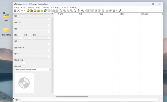
Task: Click the Remove tag X icon
Action: pyautogui.click(x=18, y=11)
